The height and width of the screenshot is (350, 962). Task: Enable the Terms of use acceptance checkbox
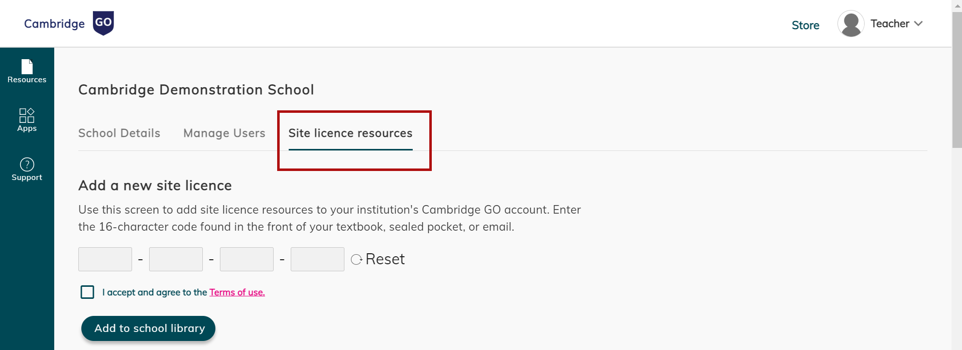pyautogui.click(x=87, y=292)
